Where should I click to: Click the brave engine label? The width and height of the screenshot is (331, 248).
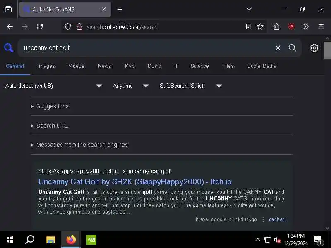point(202,219)
